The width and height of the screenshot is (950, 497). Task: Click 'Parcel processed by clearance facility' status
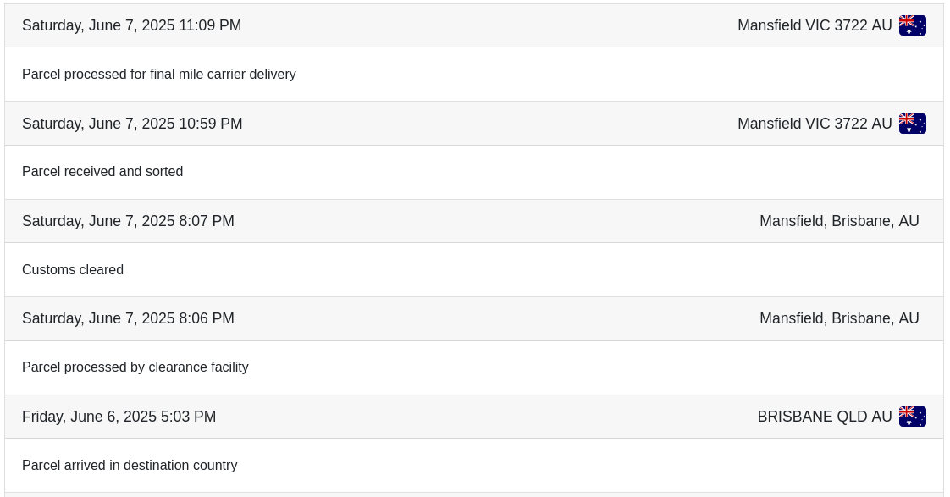[x=135, y=367]
